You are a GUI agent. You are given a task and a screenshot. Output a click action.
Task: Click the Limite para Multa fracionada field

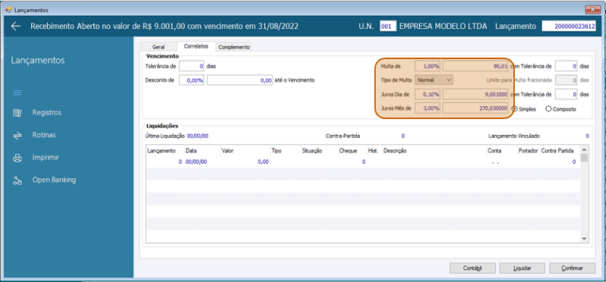pos(567,80)
